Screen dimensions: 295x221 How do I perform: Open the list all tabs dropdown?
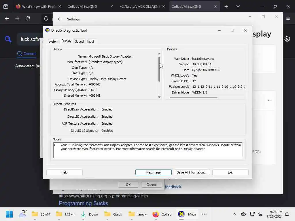tap(238, 6)
